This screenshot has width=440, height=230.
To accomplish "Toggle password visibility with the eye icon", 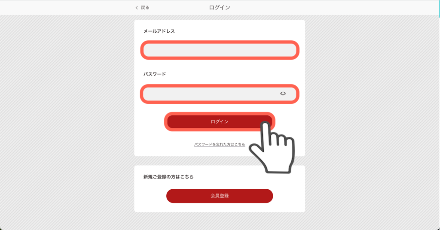I will click(283, 94).
